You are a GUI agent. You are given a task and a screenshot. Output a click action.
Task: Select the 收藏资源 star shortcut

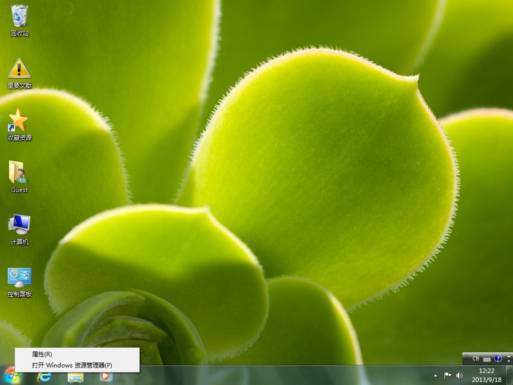click(20, 125)
